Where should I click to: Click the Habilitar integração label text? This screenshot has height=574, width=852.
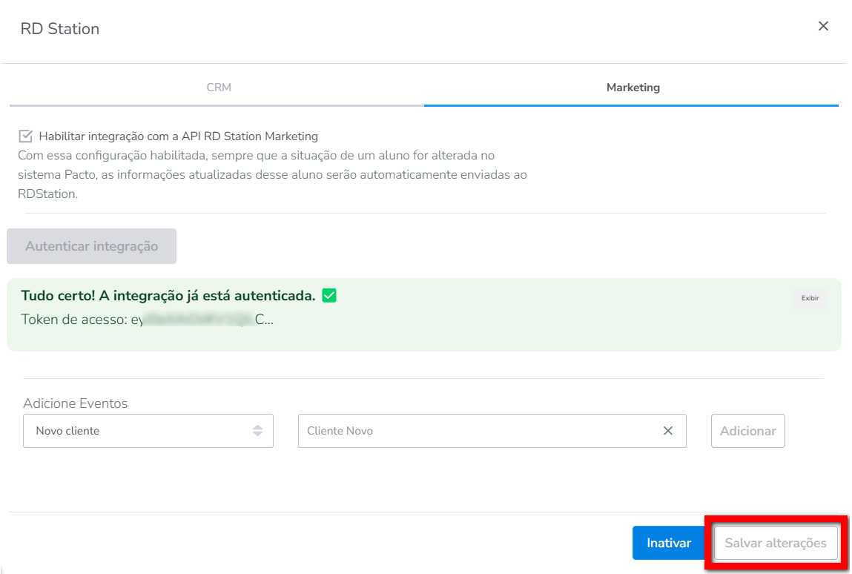point(178,136)
